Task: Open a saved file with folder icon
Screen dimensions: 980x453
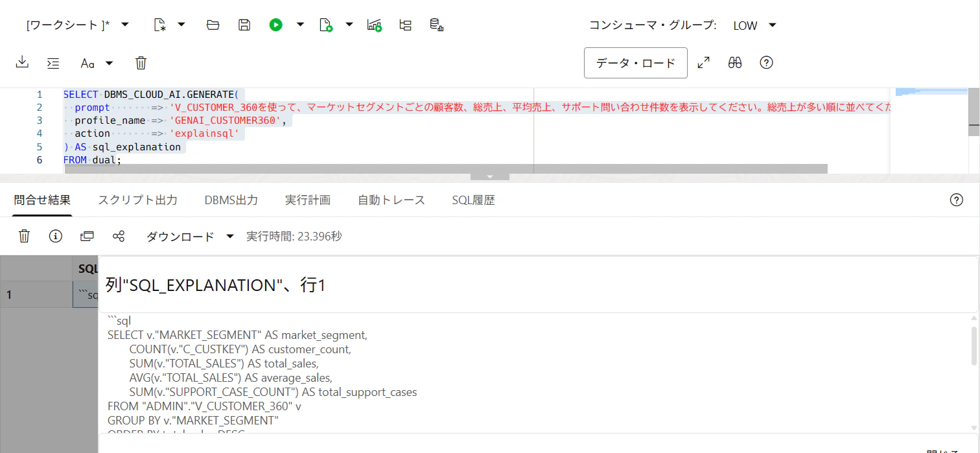Action: point(213,25)
